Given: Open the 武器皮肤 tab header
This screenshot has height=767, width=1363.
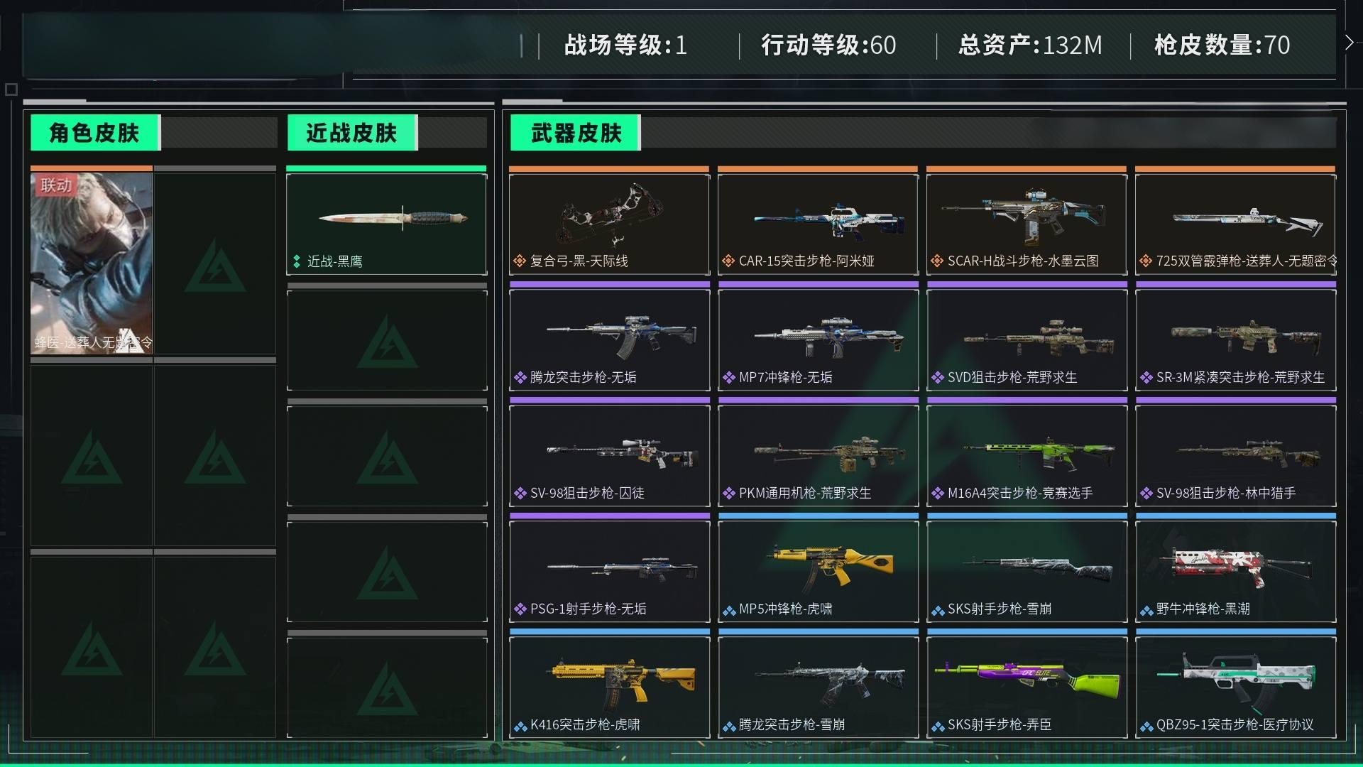Looking at the screenshot, I should coord(575,133).
